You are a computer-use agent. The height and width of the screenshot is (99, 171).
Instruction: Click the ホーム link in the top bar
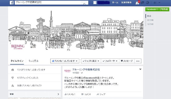[115, 3]
